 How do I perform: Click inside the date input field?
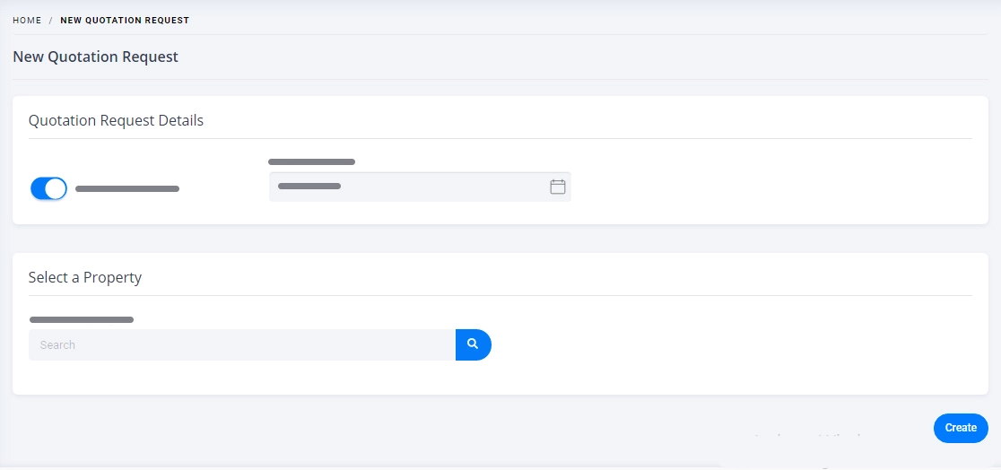(420, 187)
